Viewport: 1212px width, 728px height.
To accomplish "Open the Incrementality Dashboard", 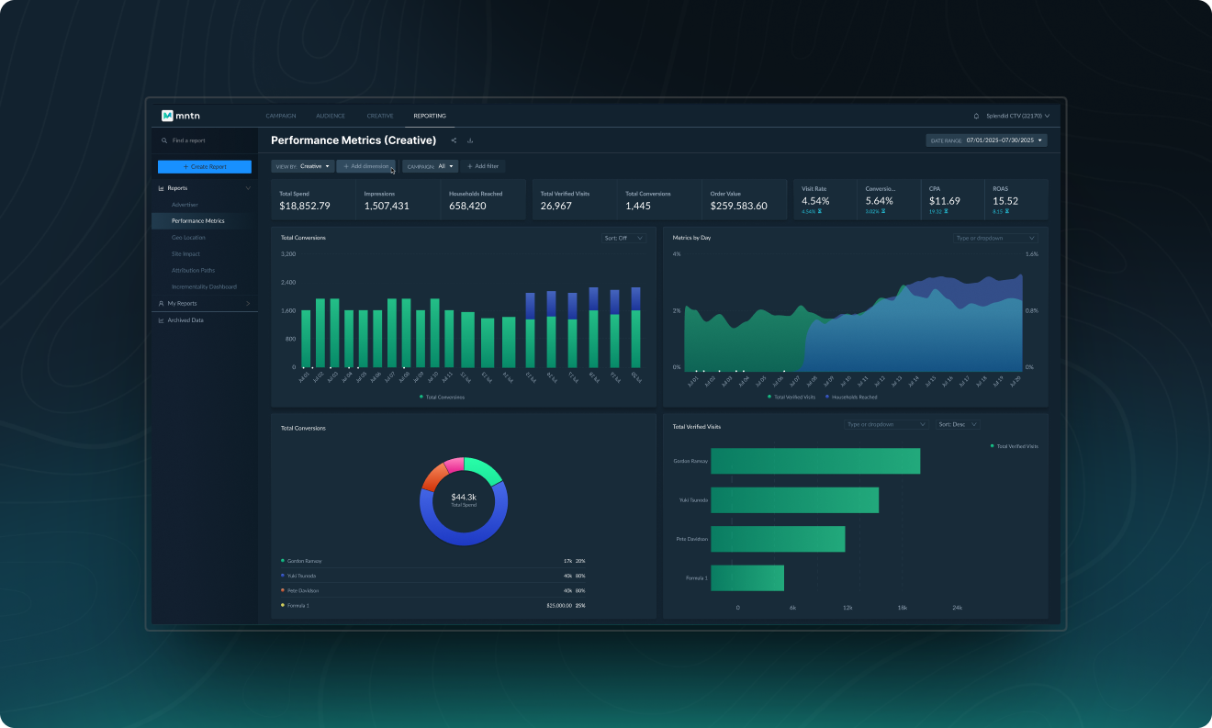I will click(x=204, y=286).
